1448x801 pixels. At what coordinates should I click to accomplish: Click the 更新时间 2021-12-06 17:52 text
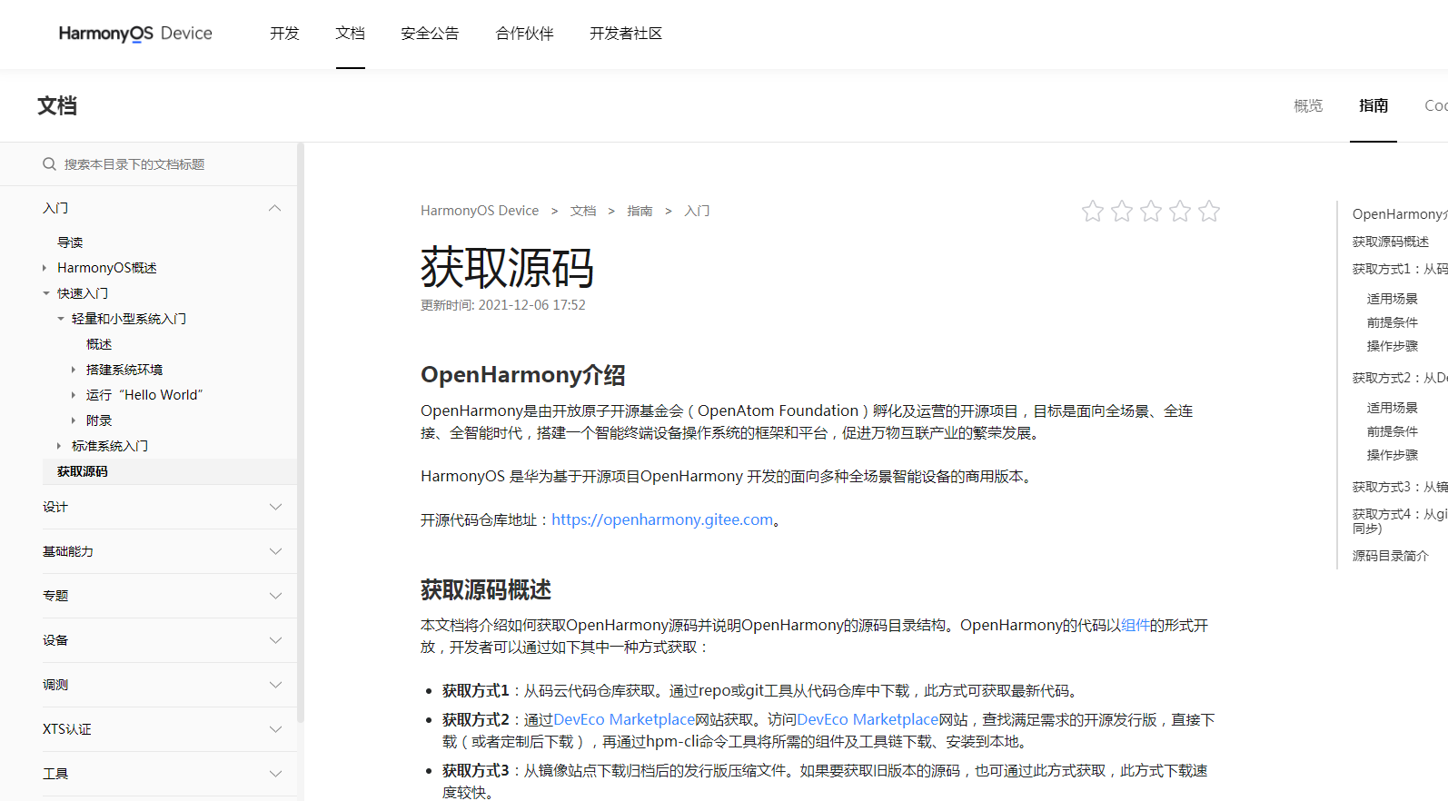503,305
